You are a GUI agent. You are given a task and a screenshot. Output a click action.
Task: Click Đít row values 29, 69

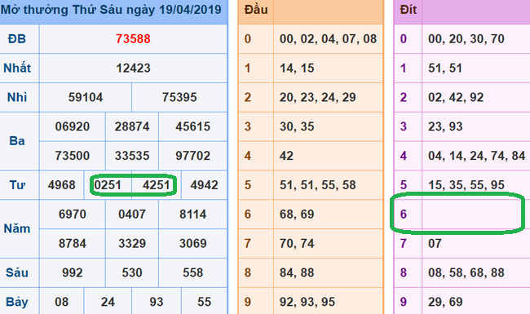pos(445,302)
